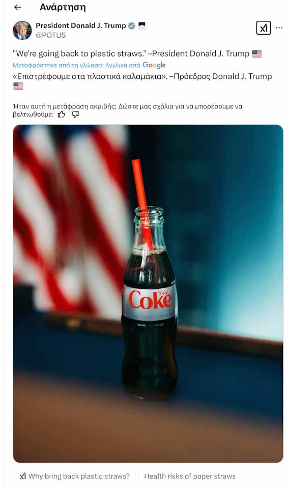
Task: Click the original English tweet text
Action: (x=131, y=53)
